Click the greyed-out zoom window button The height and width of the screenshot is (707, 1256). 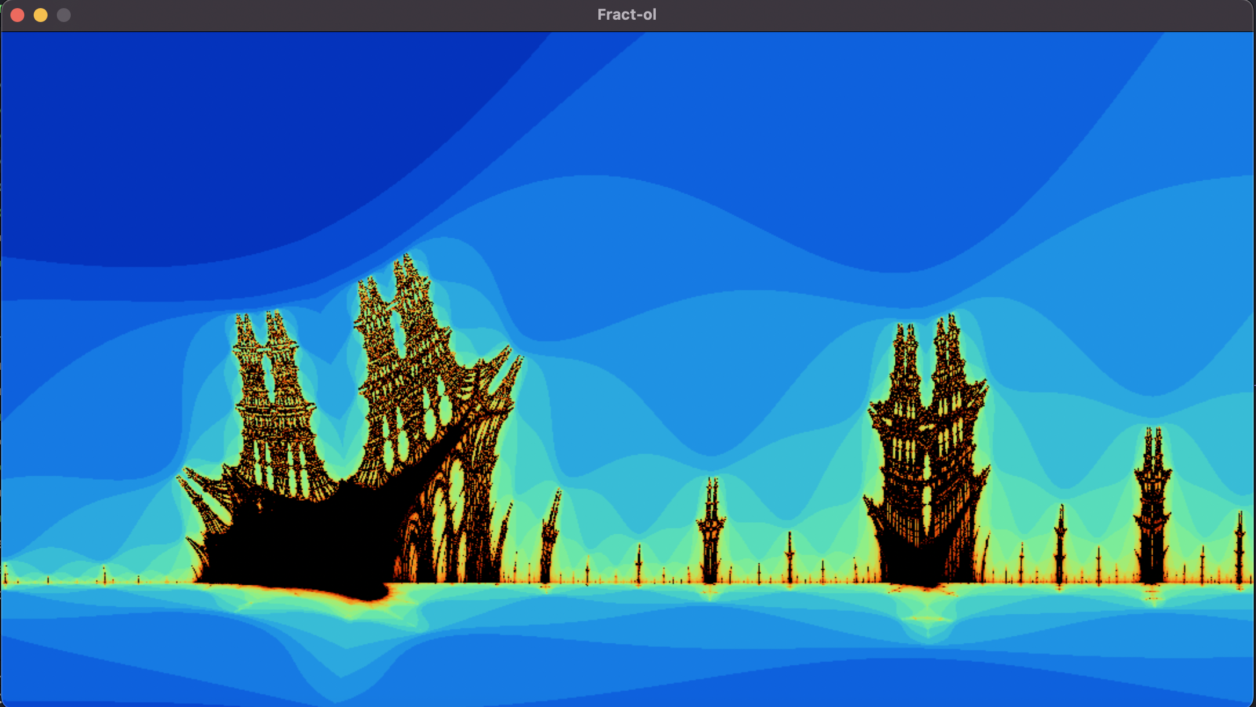(64, 15)
